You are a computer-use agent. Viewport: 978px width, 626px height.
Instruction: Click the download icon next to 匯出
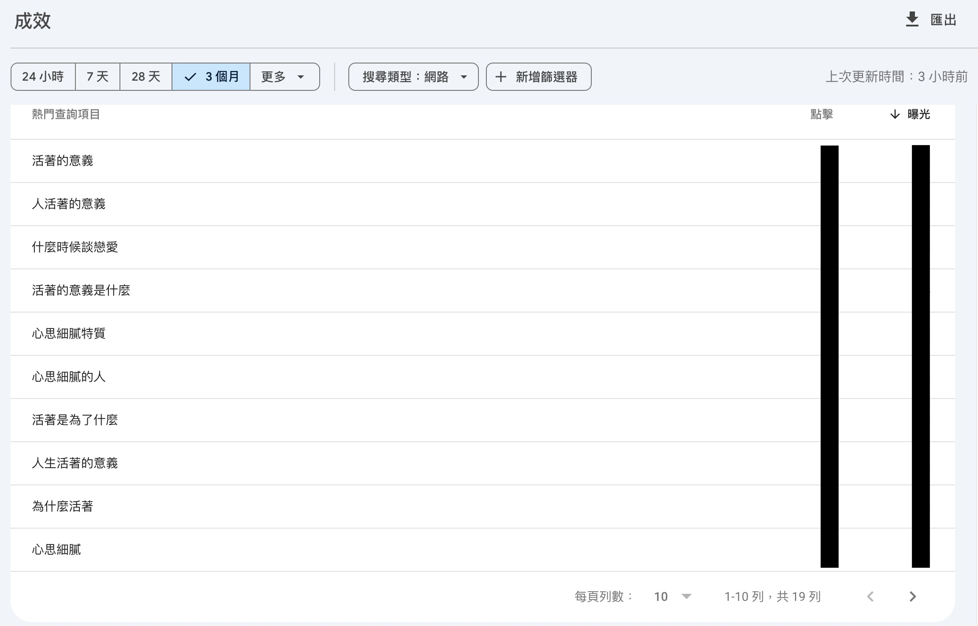point(911,19)
